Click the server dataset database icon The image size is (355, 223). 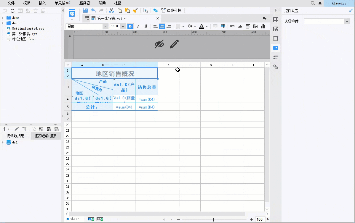(49, 129)
